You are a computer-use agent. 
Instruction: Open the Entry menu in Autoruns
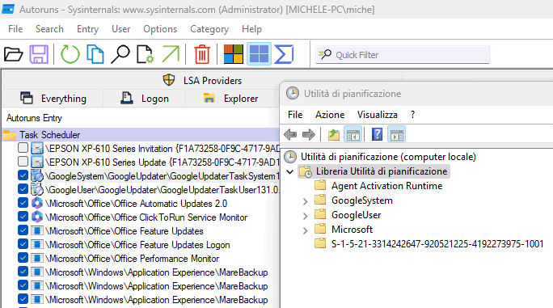pos(87,29)
